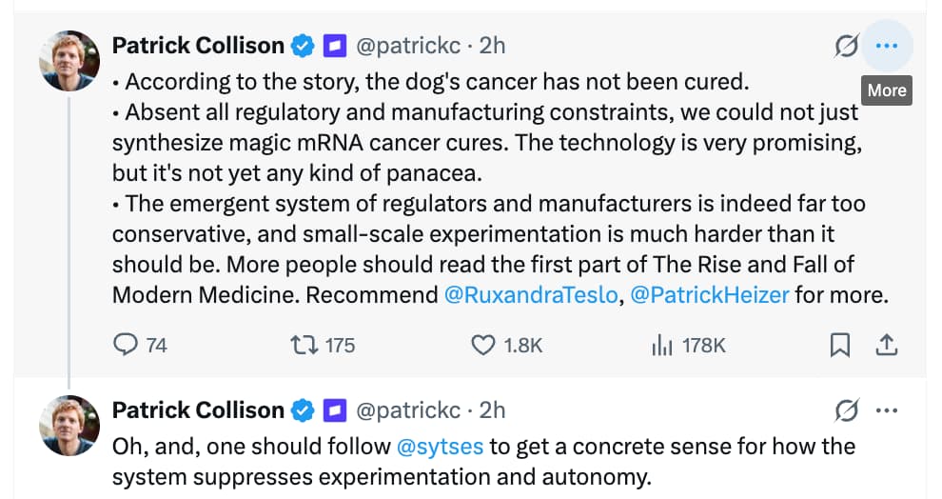
Task: Open the three-dot menu on second tweet
Action: point(886,410)
